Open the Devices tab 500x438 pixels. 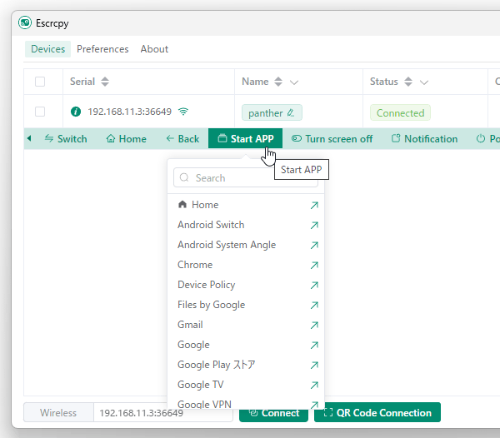tap(47, 49)
